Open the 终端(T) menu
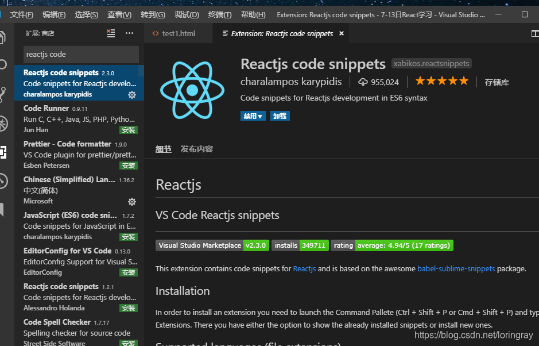Screen dimensions: 539x346 [220, 15]
